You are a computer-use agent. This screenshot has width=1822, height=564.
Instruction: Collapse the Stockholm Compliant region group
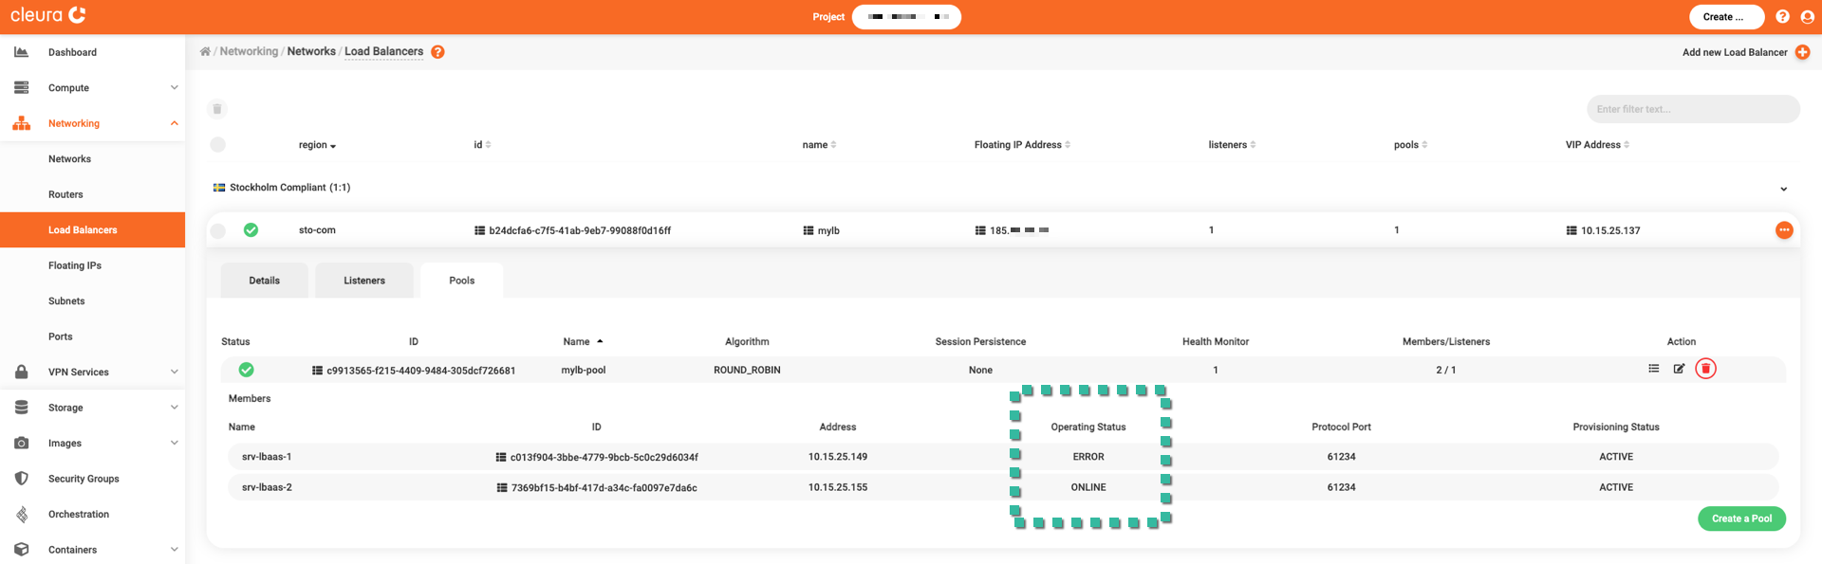point(1783,189)
